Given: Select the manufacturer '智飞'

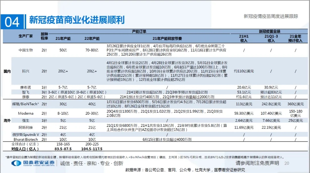Looking at the screenshot, I should (26, 92).
